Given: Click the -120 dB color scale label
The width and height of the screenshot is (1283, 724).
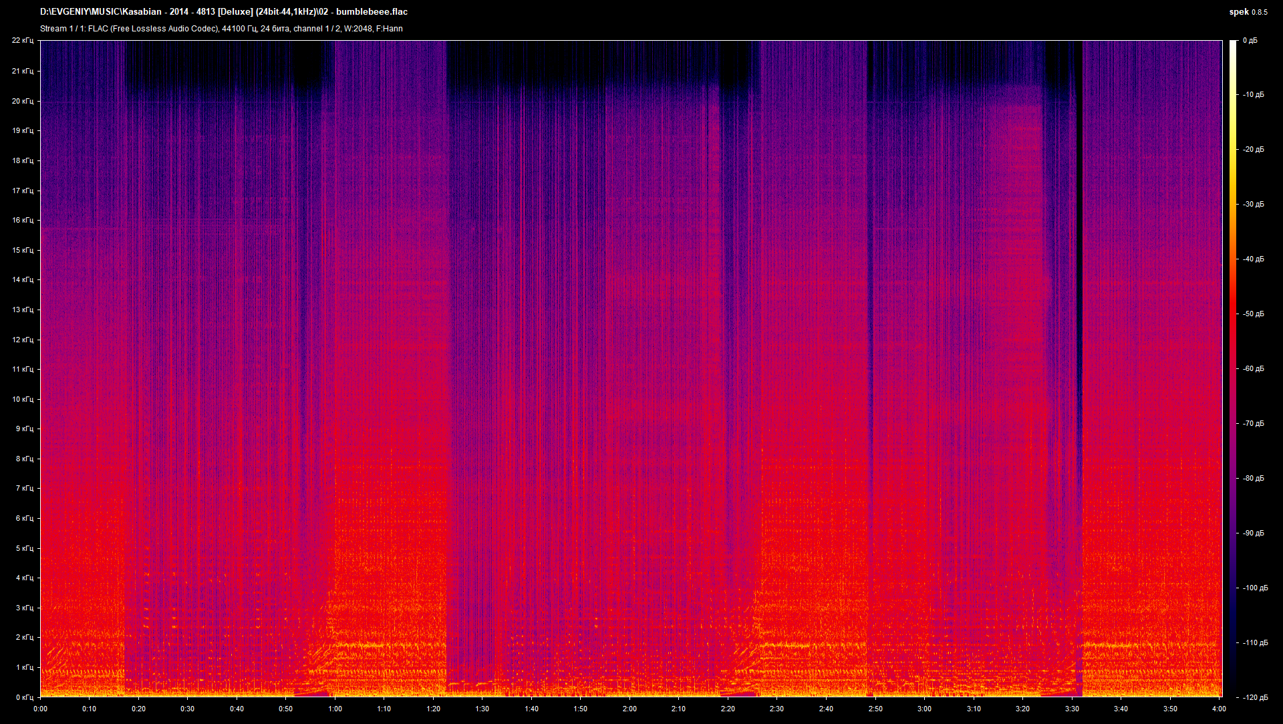Looking at the screenshot, I should click(x=1254, y=697).
